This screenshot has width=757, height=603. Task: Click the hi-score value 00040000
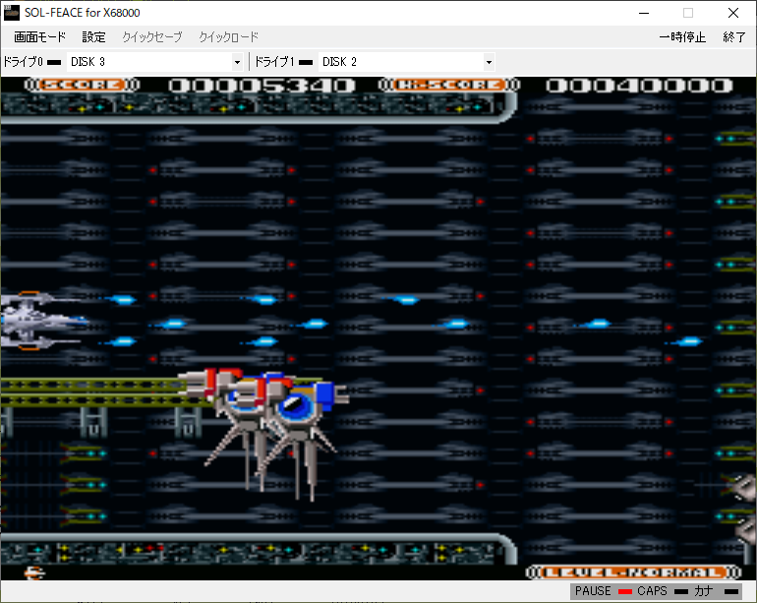pyautogui.click(x=639, y=86)
